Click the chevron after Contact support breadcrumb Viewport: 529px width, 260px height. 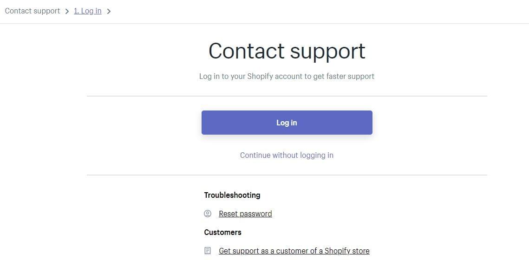(67, 11)
